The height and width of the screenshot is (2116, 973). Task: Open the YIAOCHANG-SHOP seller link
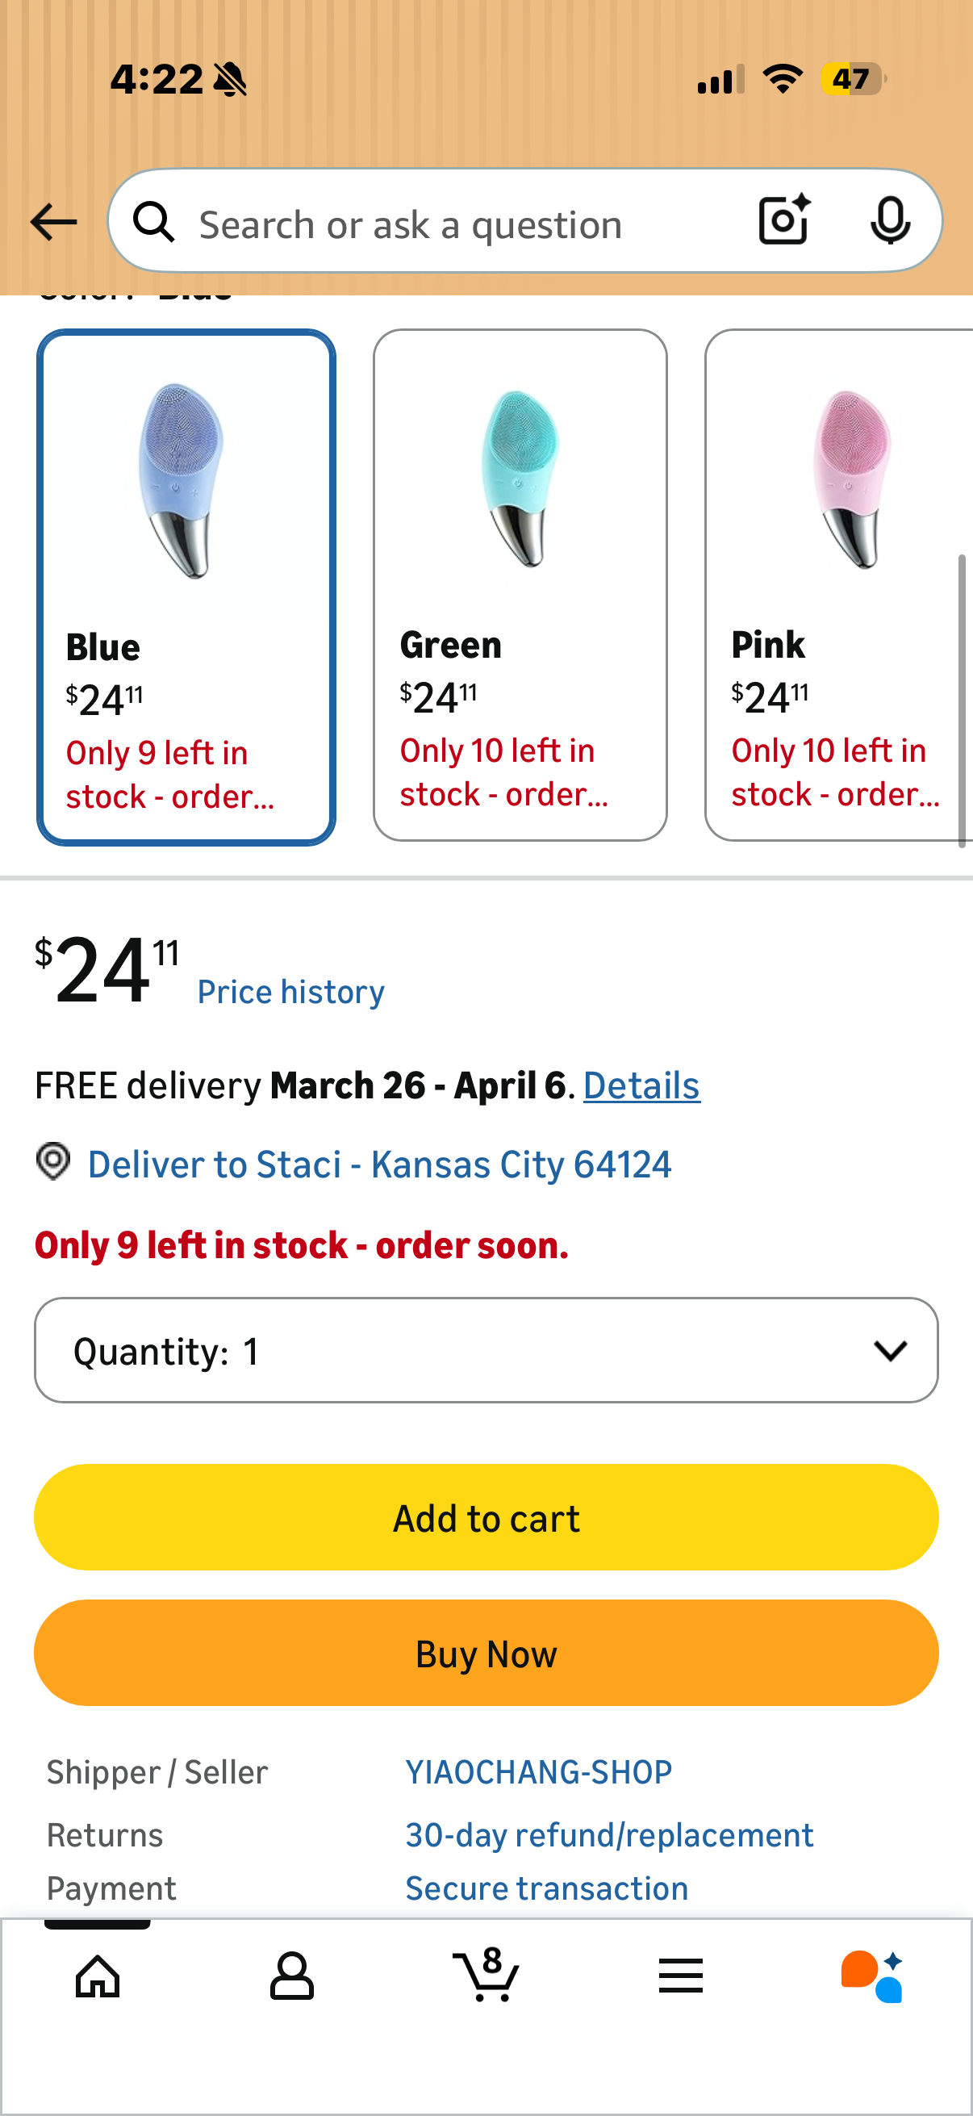539,1772
